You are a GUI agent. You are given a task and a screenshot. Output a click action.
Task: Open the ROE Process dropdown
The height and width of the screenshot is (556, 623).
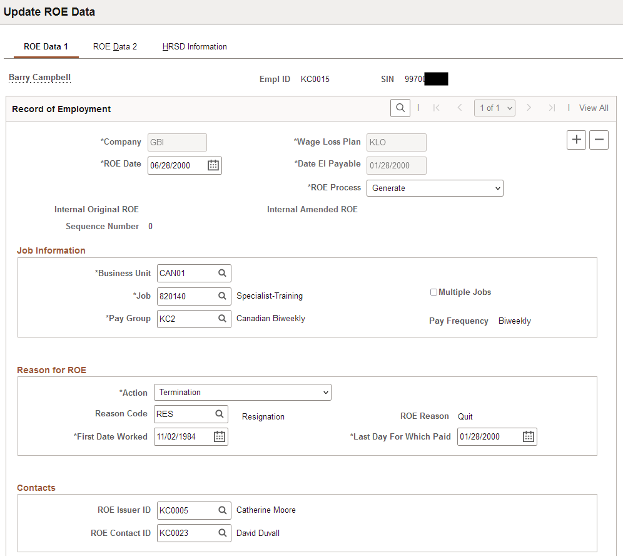pyautogui.click(x=435, y=188)
